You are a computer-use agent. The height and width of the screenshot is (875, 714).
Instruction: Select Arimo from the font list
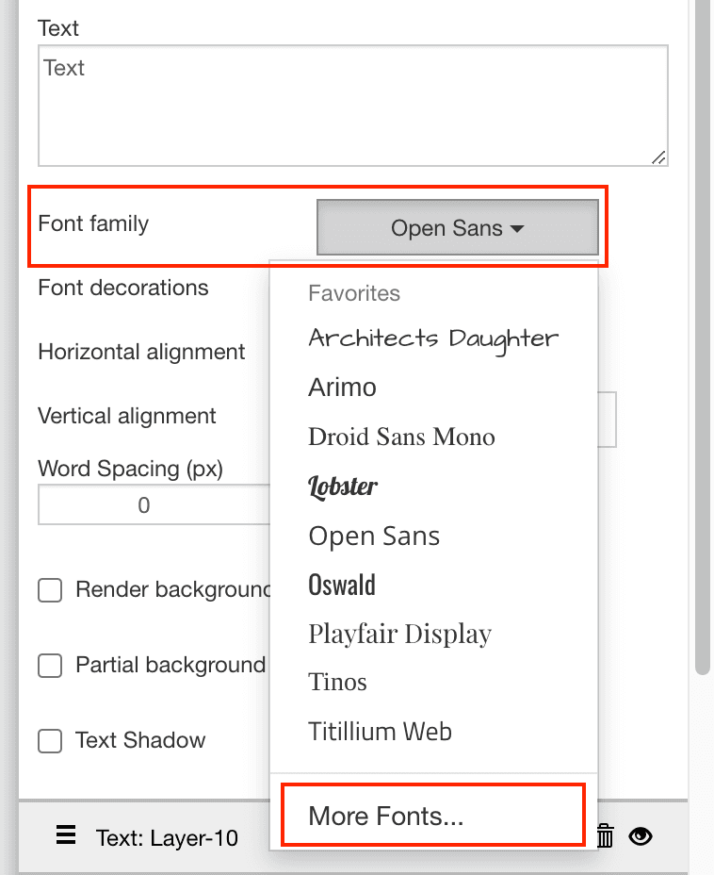pos(342,388)
